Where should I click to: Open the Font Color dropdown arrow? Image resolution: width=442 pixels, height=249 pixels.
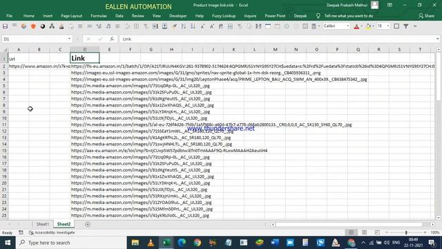point(362,26)
